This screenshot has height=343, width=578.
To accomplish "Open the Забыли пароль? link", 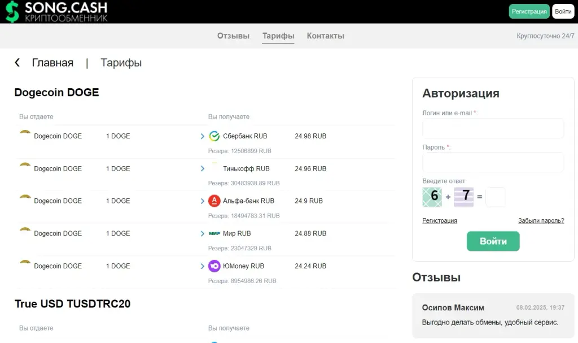I will [541, 220].
